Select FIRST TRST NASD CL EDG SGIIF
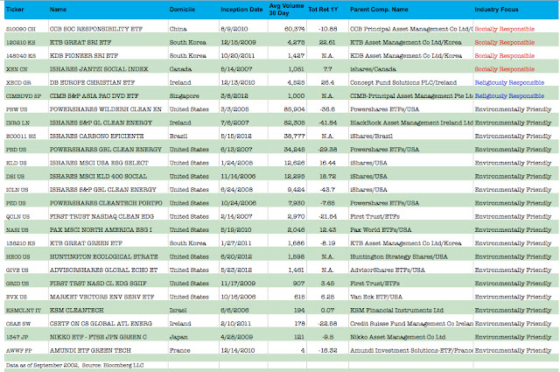The width and height of the screenshot is (560, 372). [x=98, y=284]
